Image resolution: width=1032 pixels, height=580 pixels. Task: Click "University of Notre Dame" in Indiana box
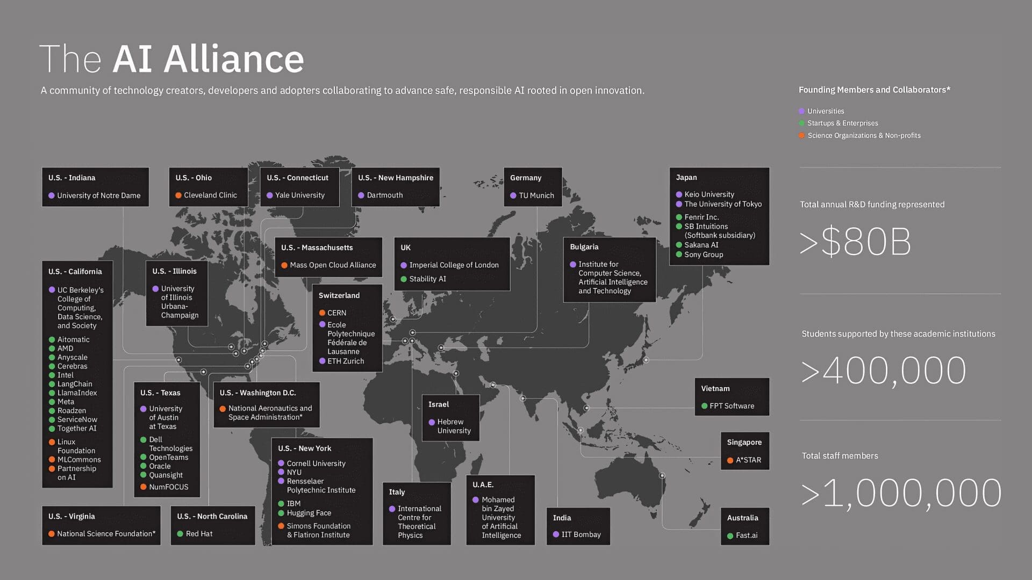(99, 195)
